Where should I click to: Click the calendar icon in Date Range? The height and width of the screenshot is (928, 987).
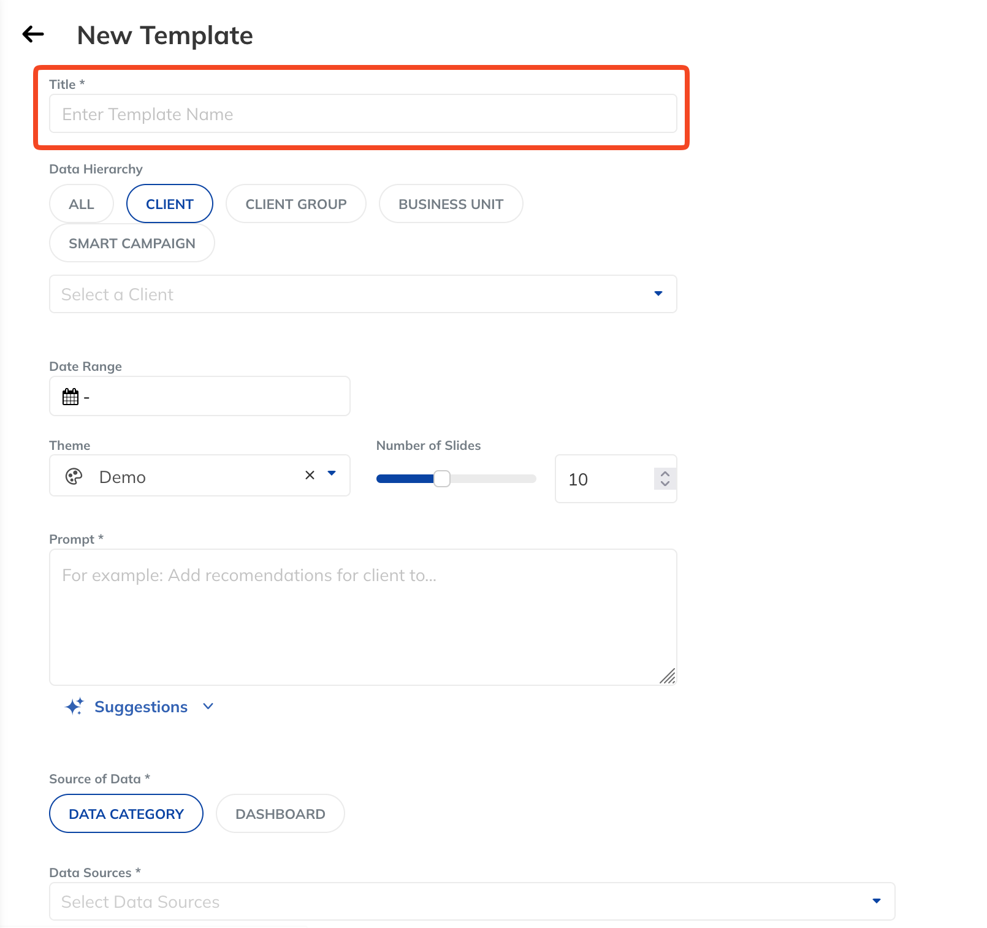click(x=70, y=397)
